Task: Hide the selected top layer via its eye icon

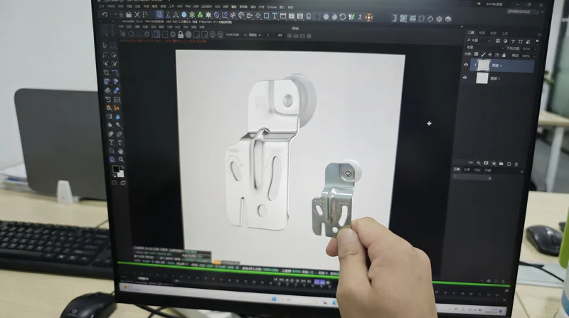Action: point(466,65)
